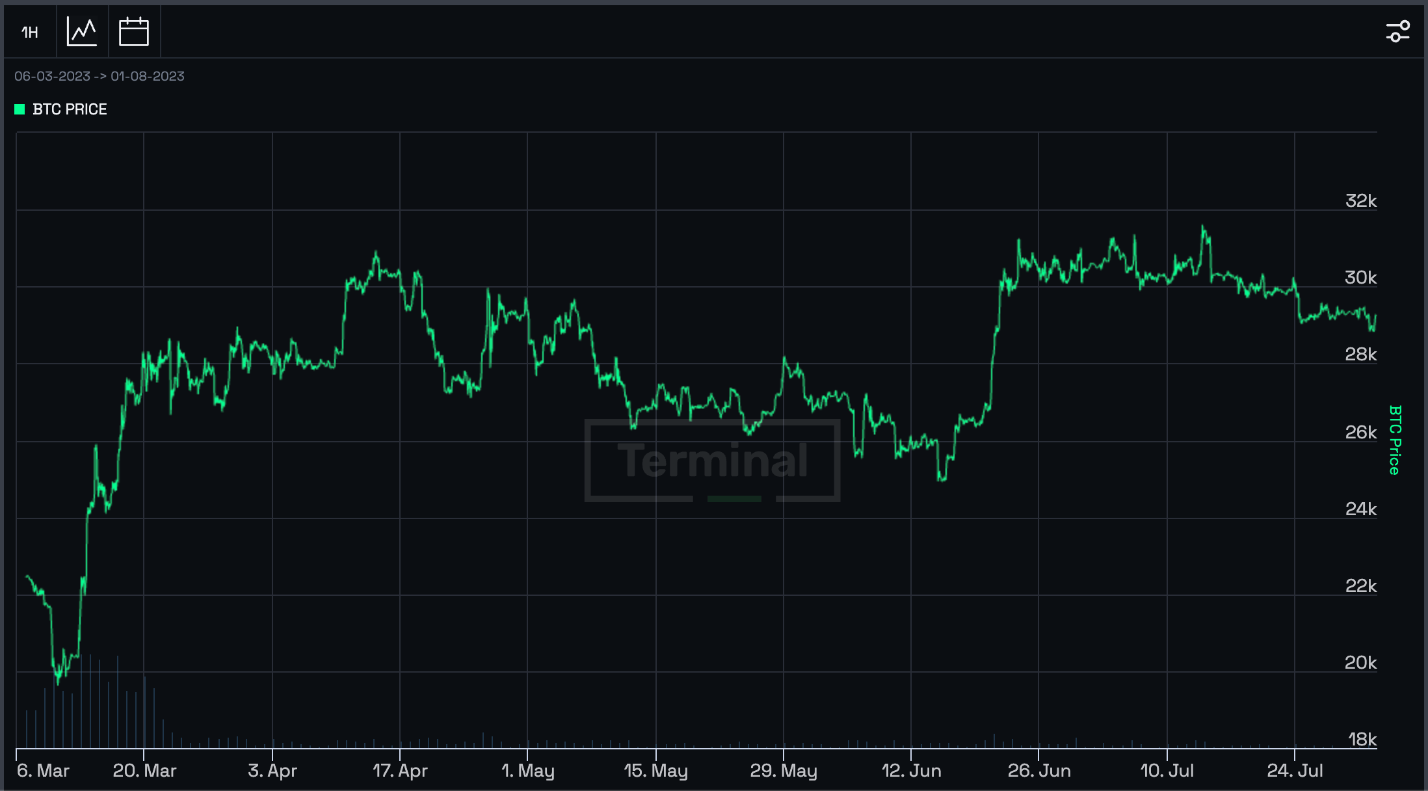Open the 1H timeframe selector

click(x=30, y=32)
